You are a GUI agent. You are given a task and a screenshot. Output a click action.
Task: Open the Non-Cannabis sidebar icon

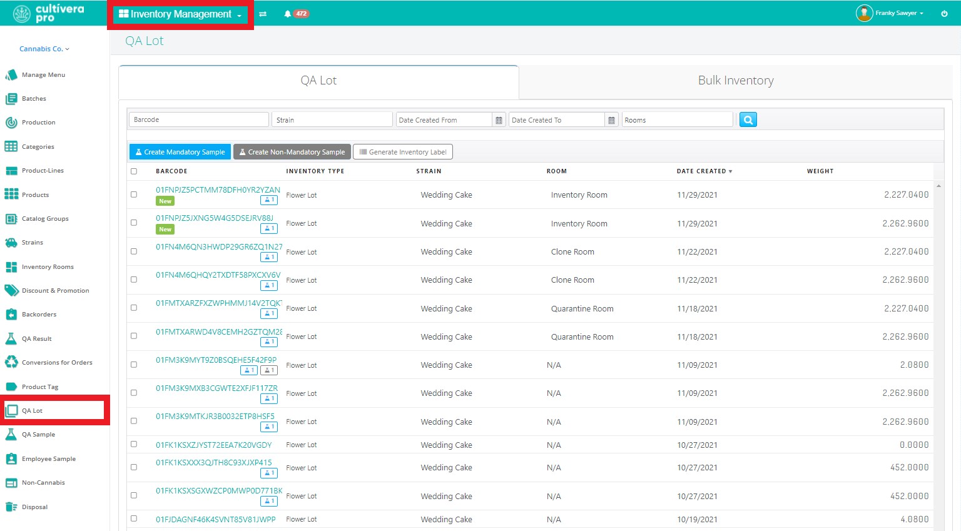point(11,483)
